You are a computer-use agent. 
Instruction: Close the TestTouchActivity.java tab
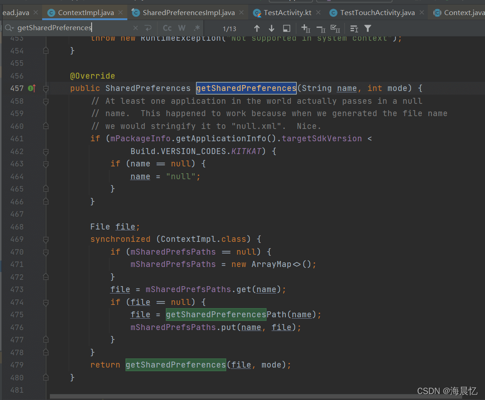422,13
